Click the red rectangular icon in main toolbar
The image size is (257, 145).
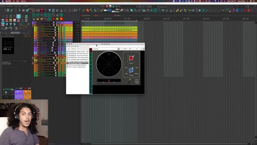pos(42,10)
